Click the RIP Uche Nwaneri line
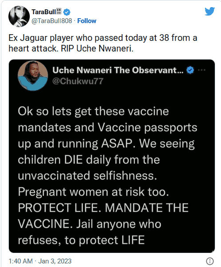This screenshot has width=221, height=267. coord(97,48)
